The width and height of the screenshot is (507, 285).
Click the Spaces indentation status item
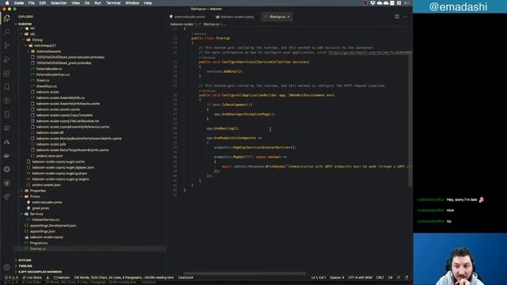(337, 278)
